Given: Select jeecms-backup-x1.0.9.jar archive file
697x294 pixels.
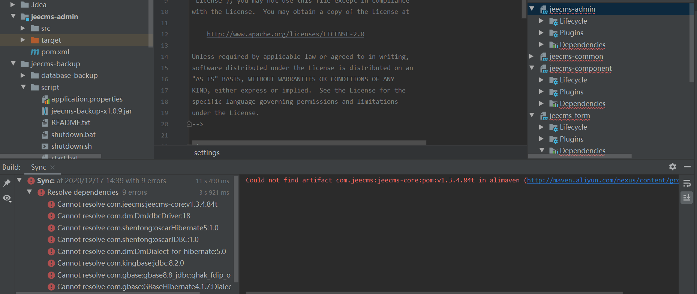Looking at the screenshot, I should click(91, 111).
